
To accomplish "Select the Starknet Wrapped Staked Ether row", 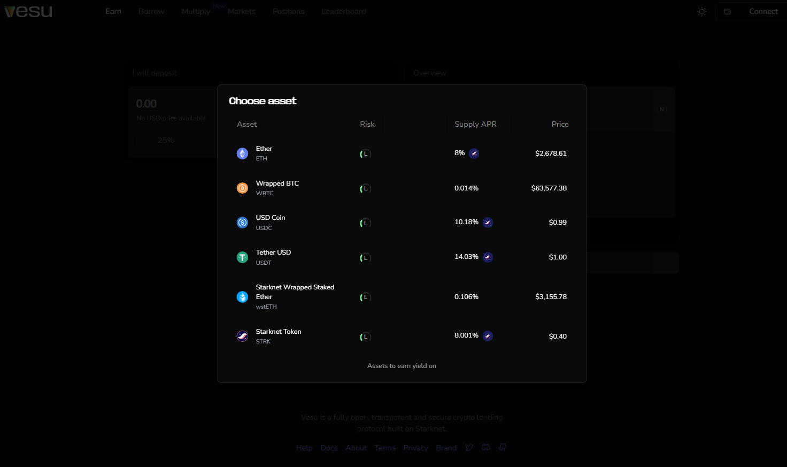I will coord(402,297).
